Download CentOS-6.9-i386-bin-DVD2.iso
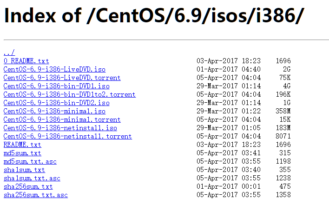Image resolution: width=329 pixels, height=205 pixels. point(56,103)
